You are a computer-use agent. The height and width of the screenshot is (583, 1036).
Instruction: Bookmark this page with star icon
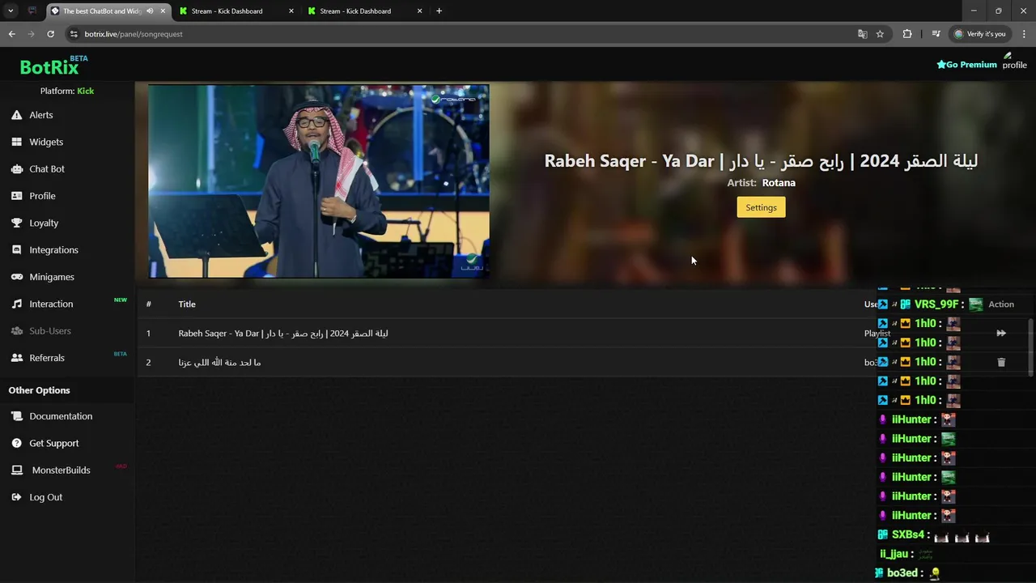(x=880, y=34)
